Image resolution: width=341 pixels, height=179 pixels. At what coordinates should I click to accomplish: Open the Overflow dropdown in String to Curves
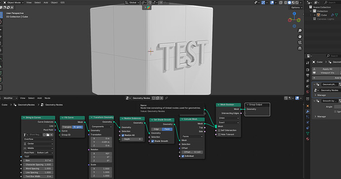coord(38,139)
